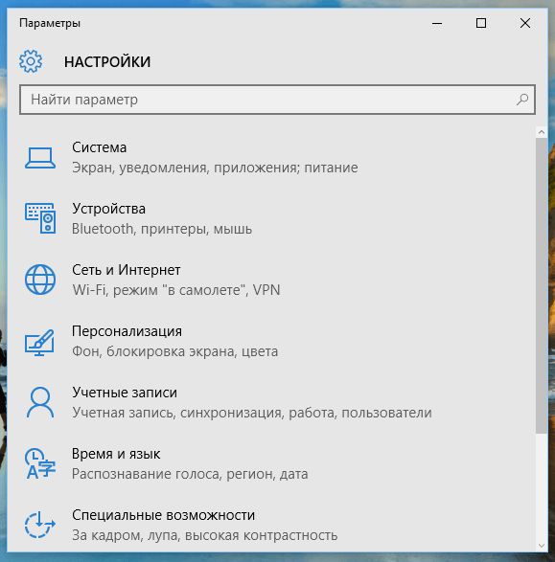Open the Персонализация paintbrush monitor icon
Screen dimensions: 555x562
(39, 343)
